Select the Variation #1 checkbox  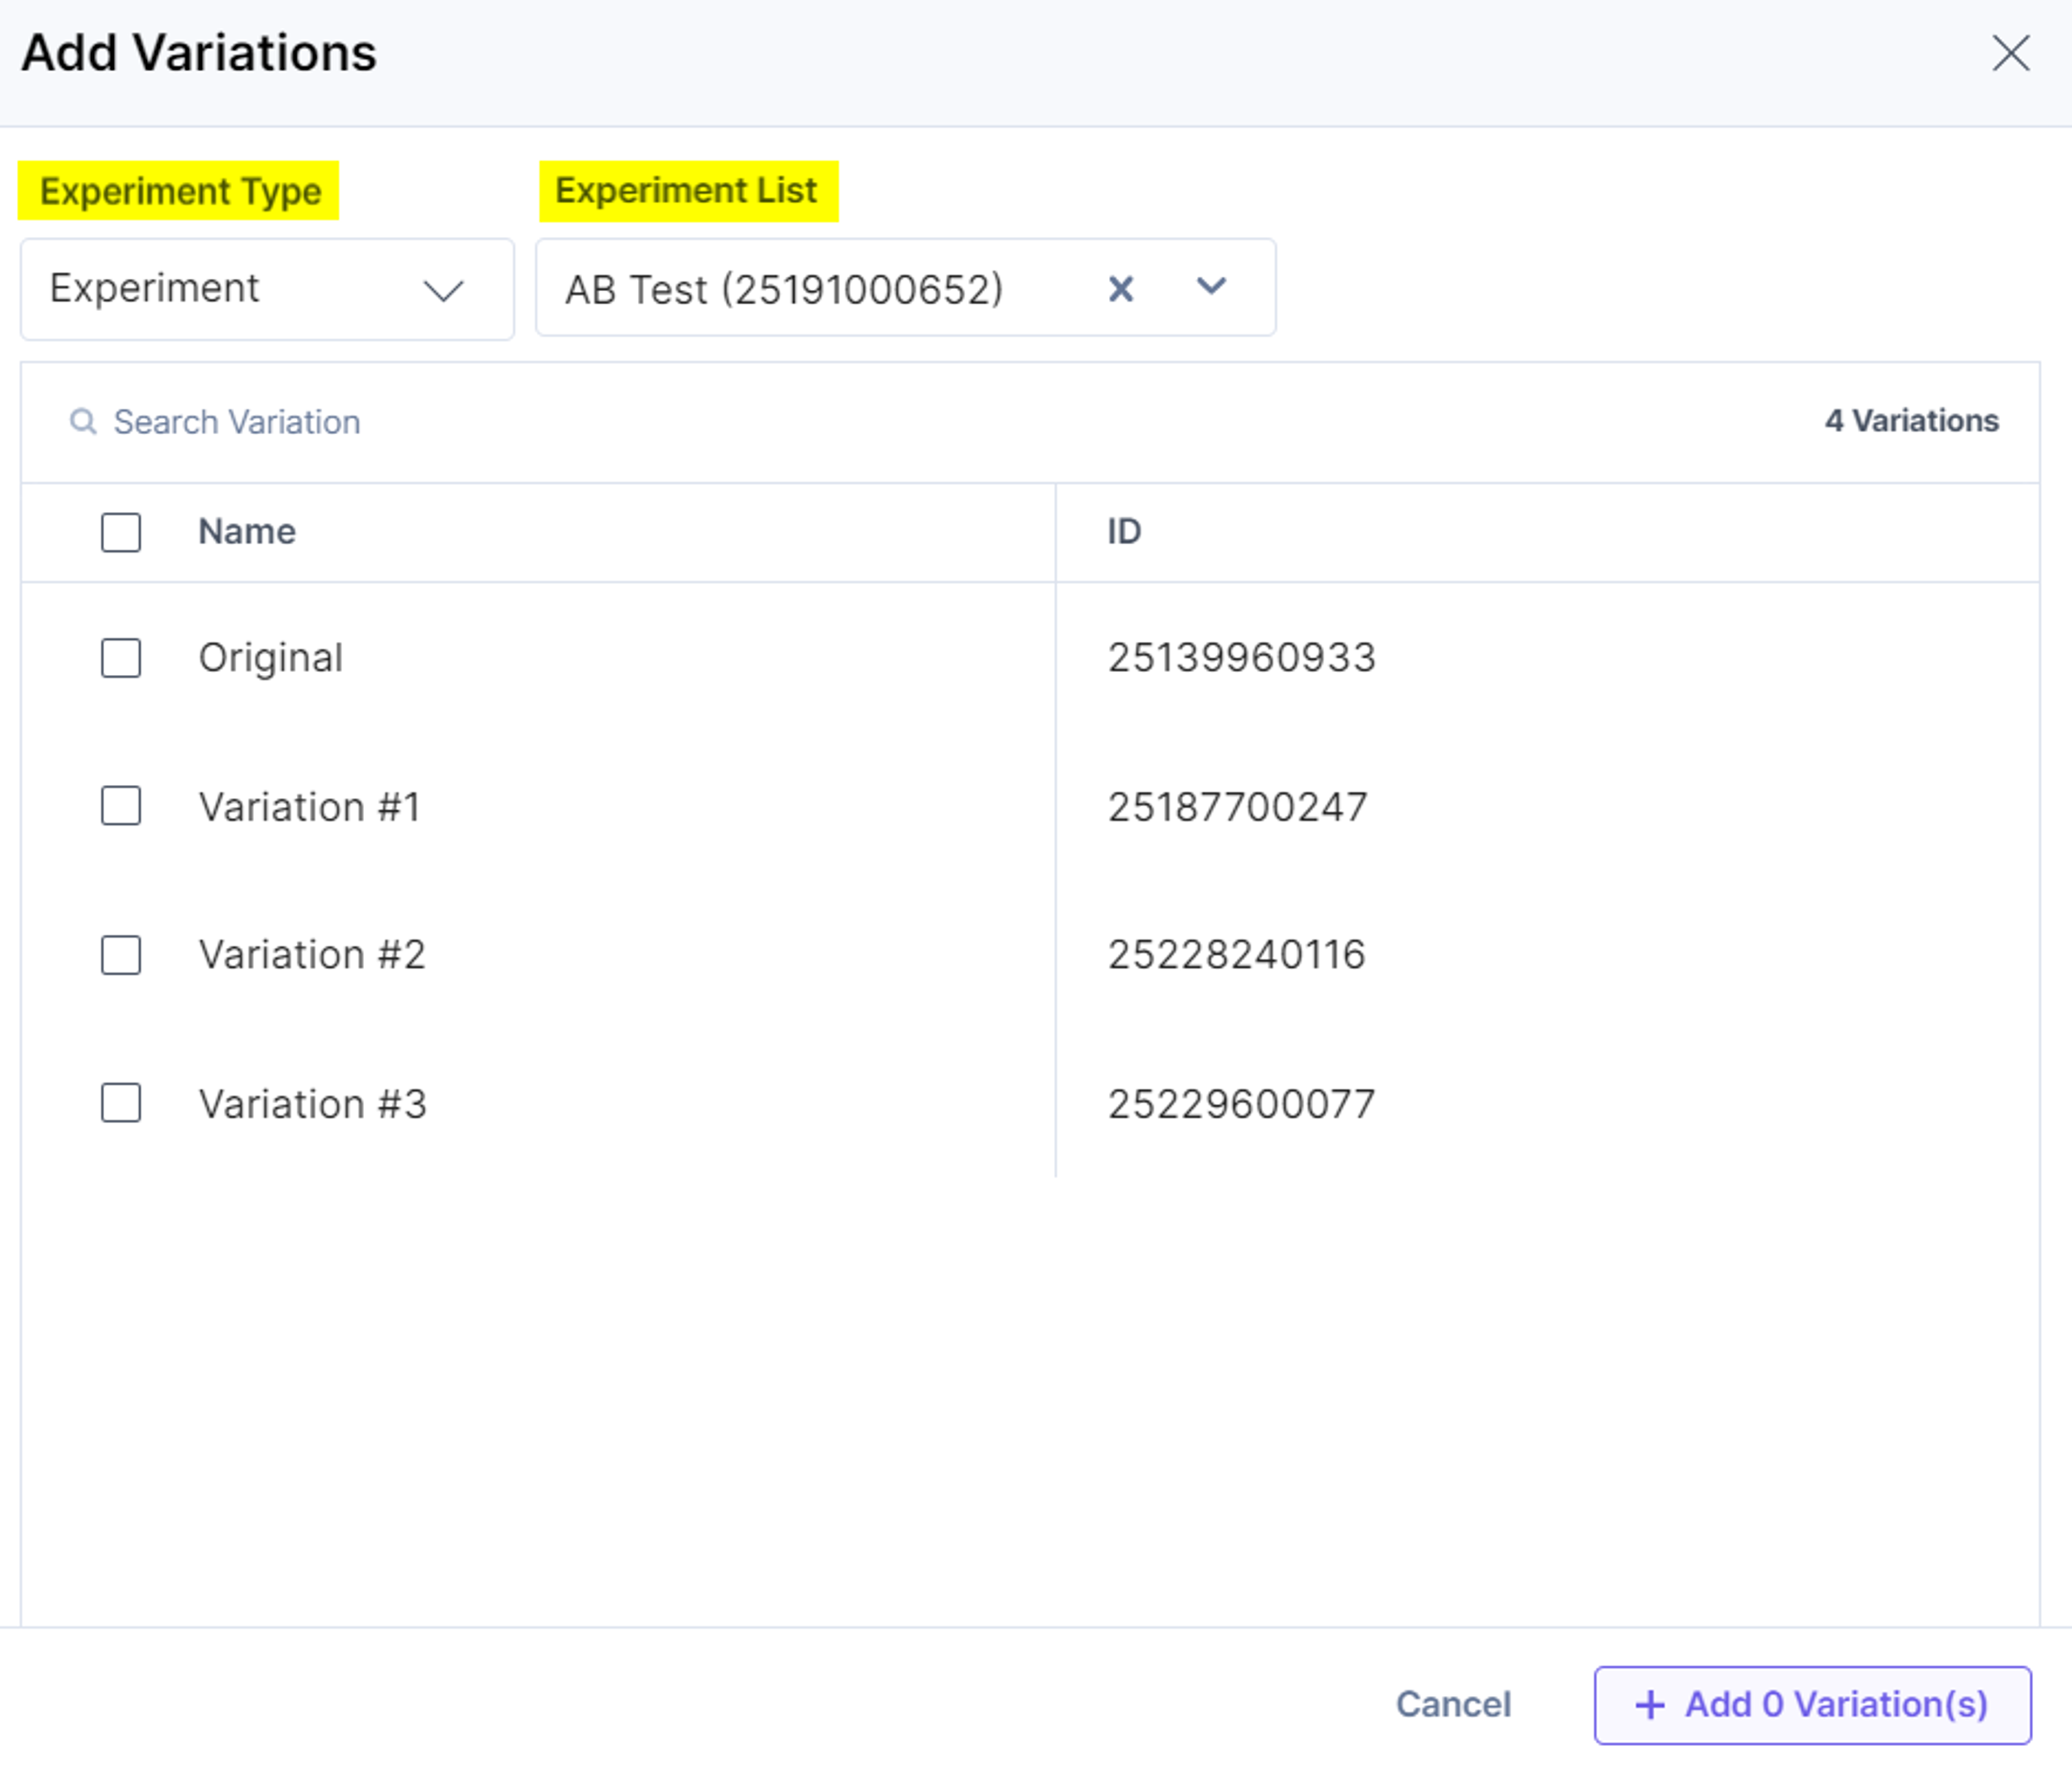pos(121,805)
